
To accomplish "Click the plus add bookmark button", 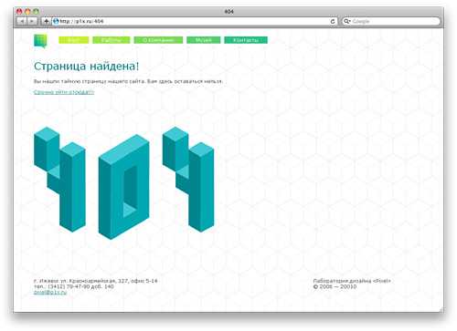I will click(x=46, y=21).
